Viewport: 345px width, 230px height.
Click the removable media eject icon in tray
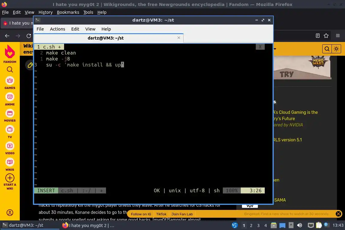tap(291, 225)
